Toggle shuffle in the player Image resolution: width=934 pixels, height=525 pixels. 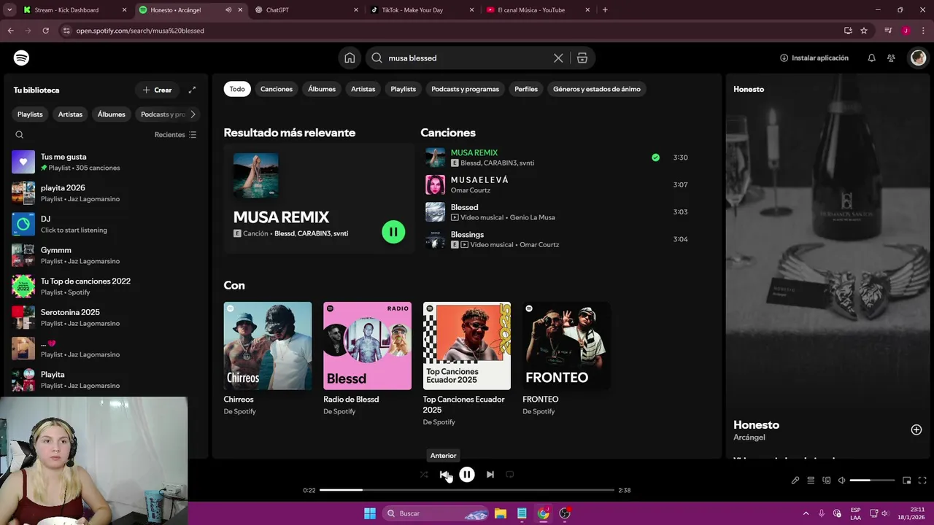pos(424,475)
